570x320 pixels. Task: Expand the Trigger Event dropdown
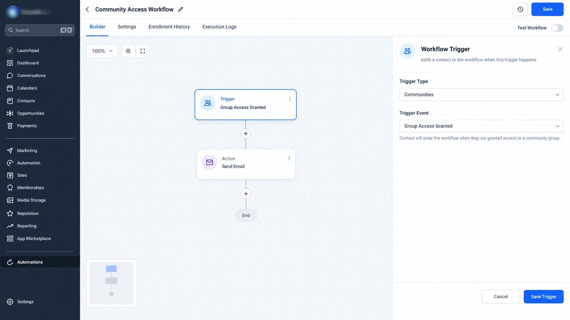pyautogui.click(x=481, y=126)
